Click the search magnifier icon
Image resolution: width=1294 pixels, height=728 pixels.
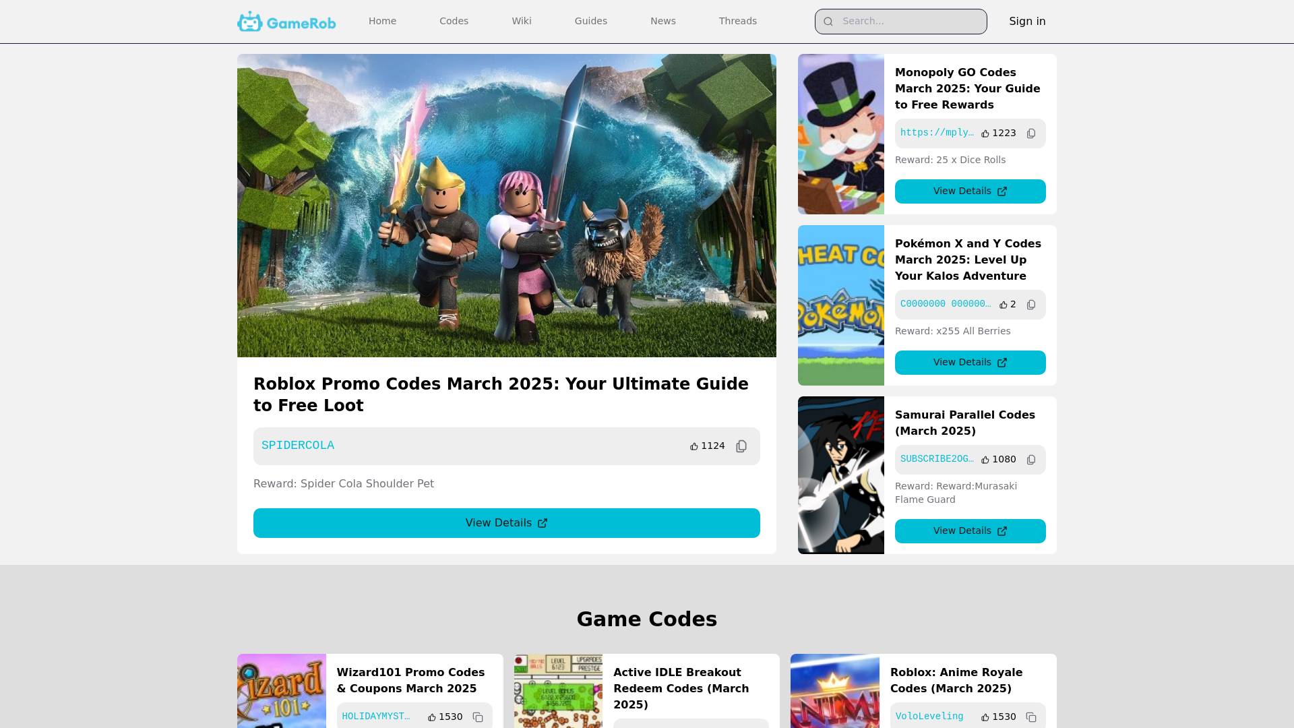pyautogui.click(x=828, y=22)
